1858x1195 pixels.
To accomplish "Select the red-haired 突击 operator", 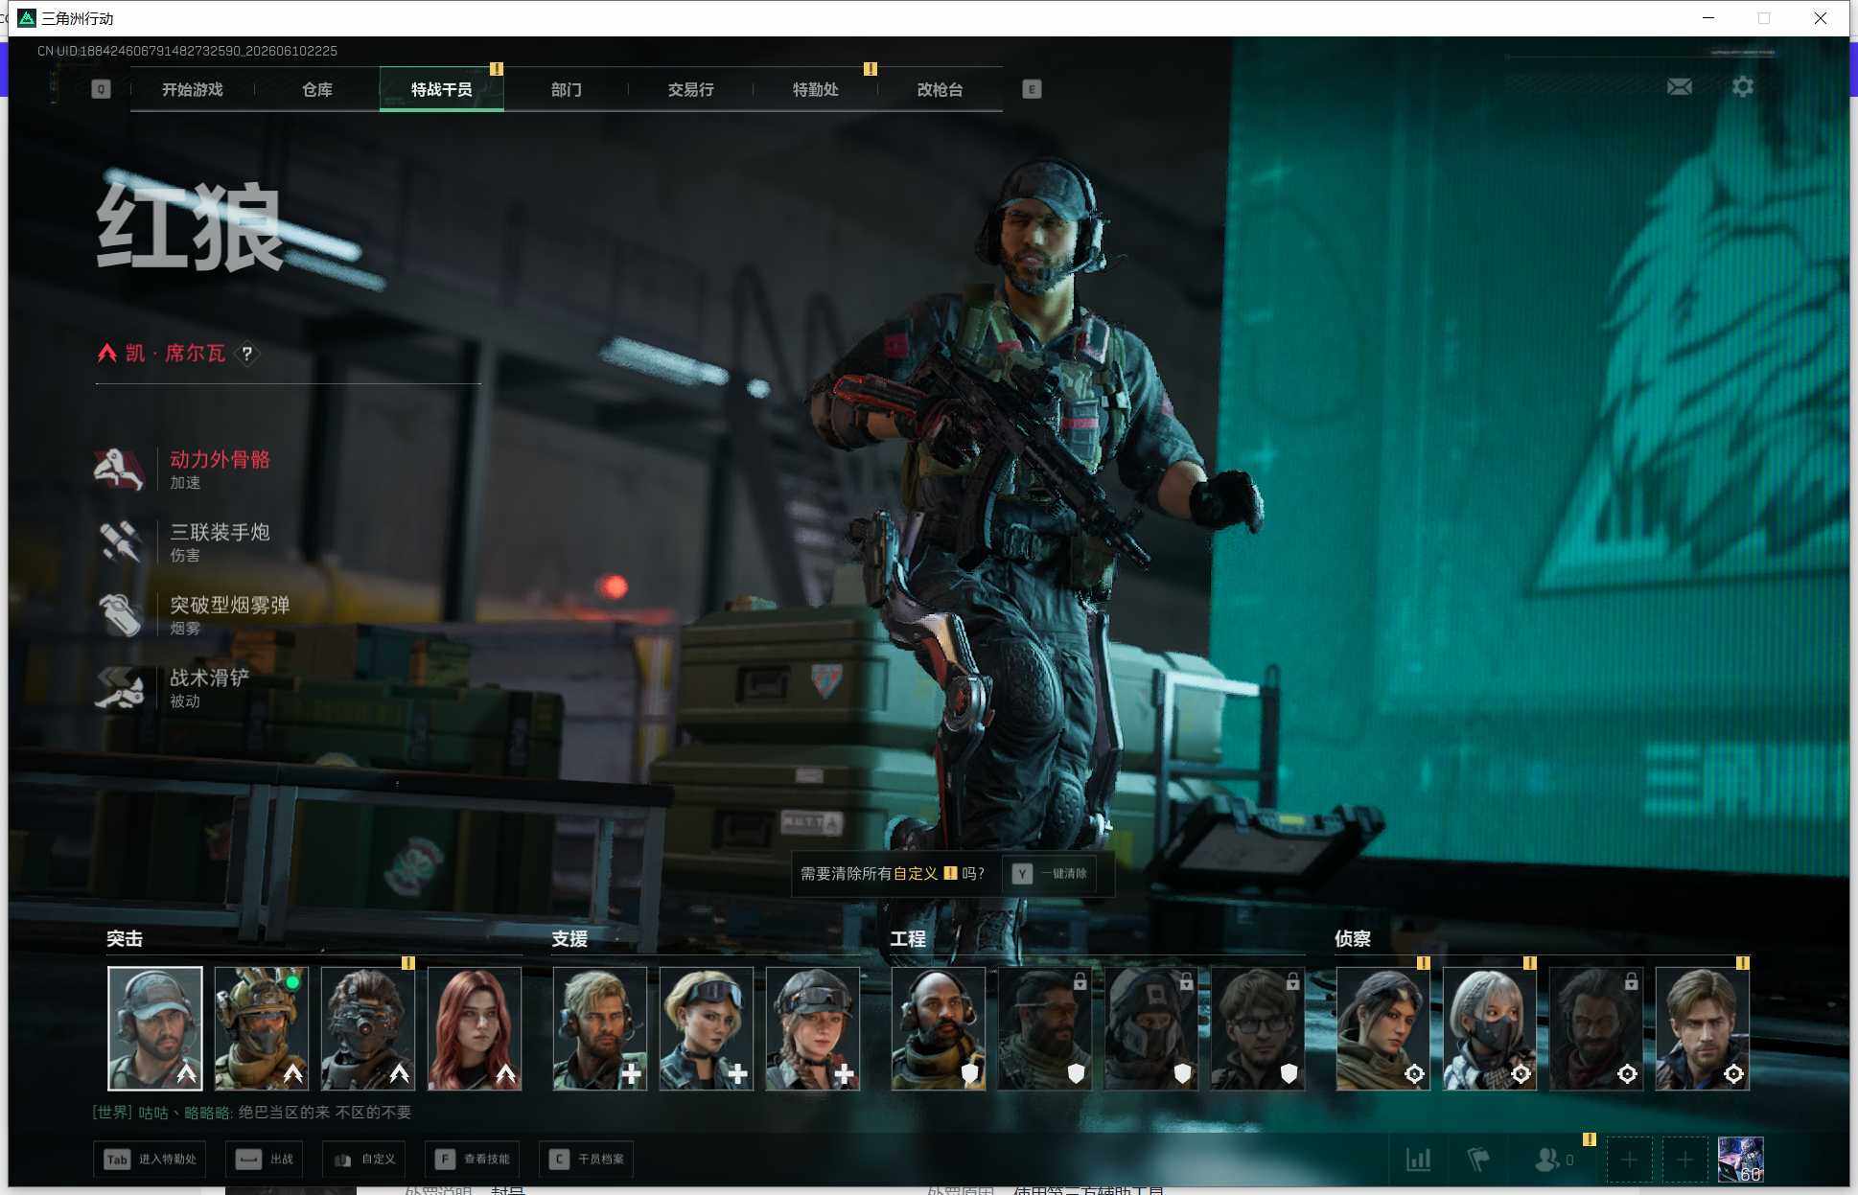I will (475, 1028).
